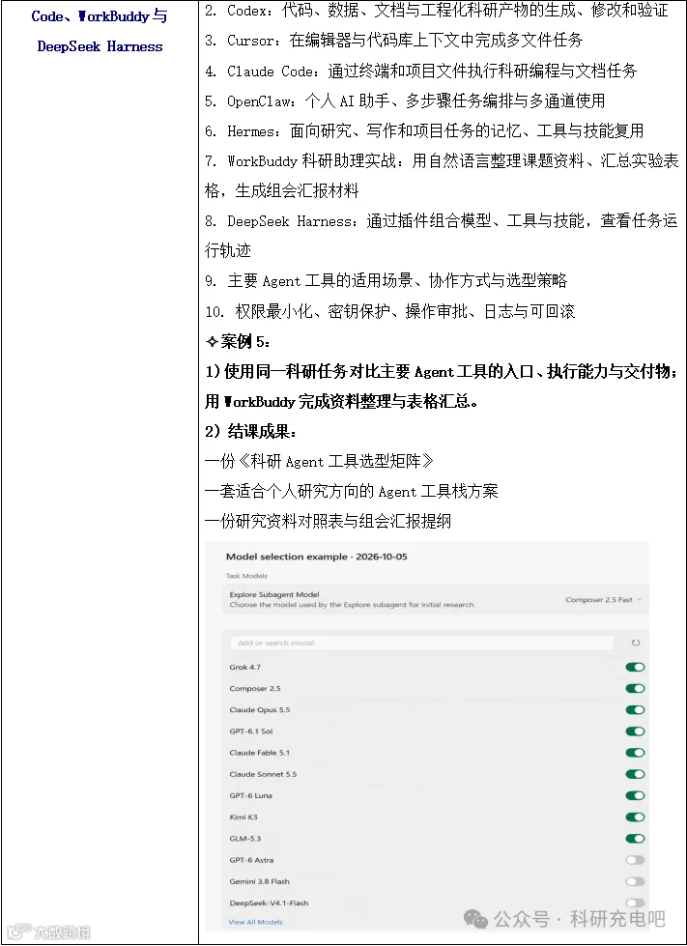Toggle off Claude Opus 5.5
The height and width of the screenshot is (946, 687).
click(x=635, y=710)
